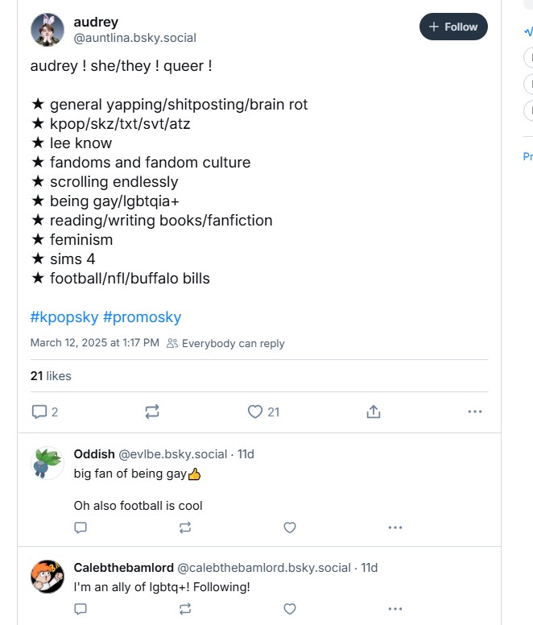The image size is (533, 625).
Task: Open more options on Calebthebamlord's comment
Action: coord(395,609)
